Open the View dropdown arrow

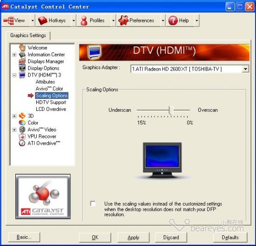[33, 20]
